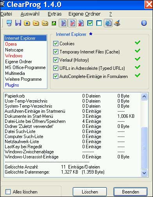
Task: Click the select all checkmark icon
Action: [90, 23]
